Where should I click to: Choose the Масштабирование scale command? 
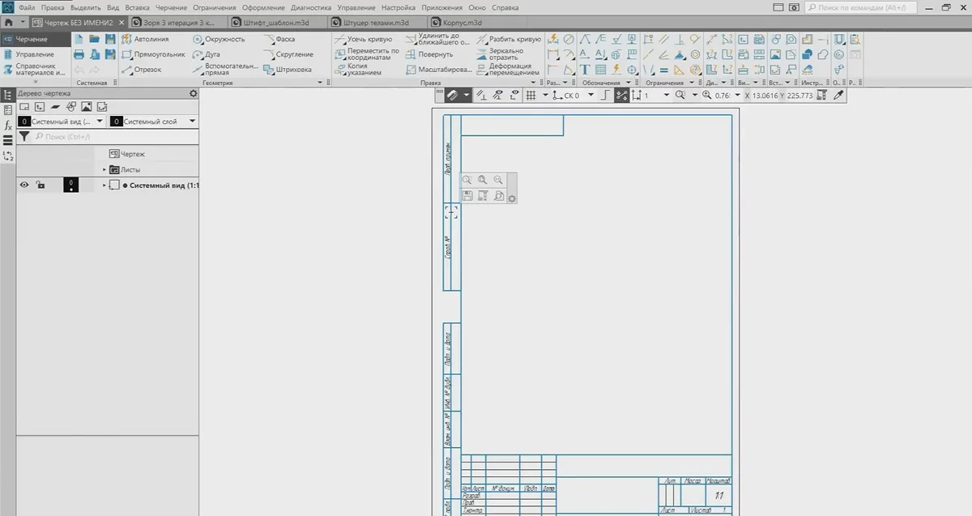pos(438,70)
